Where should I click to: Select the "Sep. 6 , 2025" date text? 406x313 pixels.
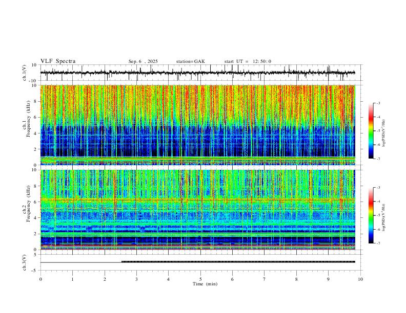(143, 61)
